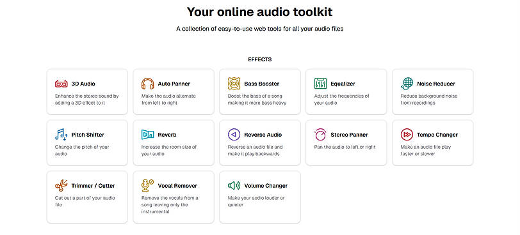This screenshot has width=520, height=235.
Task: Click 'Boost the bass of a song' description
Action: [254, 96]
